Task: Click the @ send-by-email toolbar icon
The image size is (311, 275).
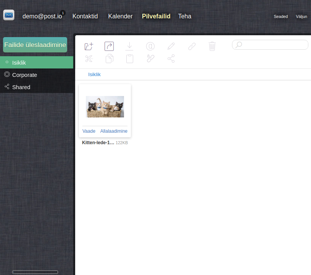Action: pos(150,46)
